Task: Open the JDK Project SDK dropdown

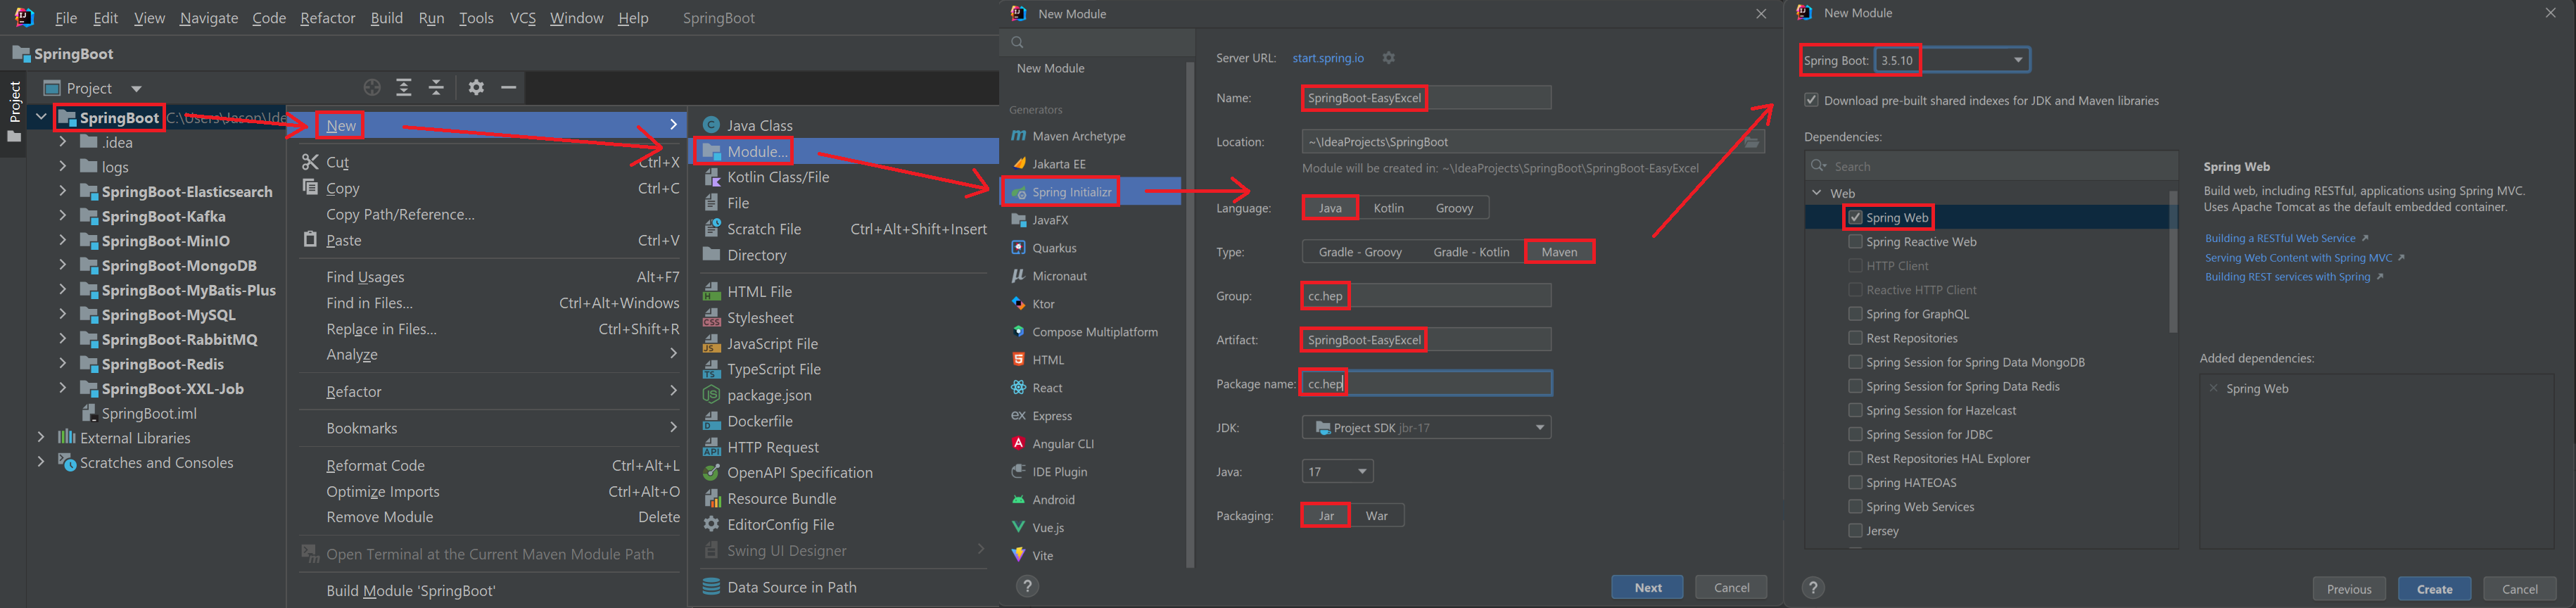Action: pos(1538,428)
